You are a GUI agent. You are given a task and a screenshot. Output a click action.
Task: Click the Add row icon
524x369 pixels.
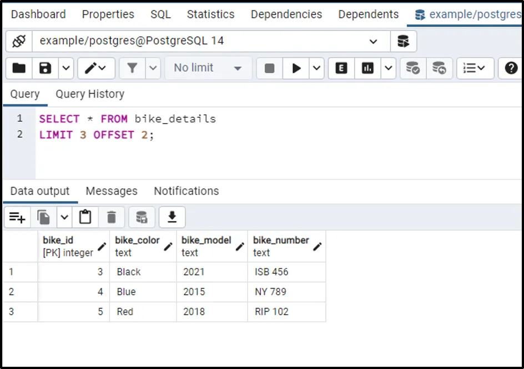click(x=17, y=217)
